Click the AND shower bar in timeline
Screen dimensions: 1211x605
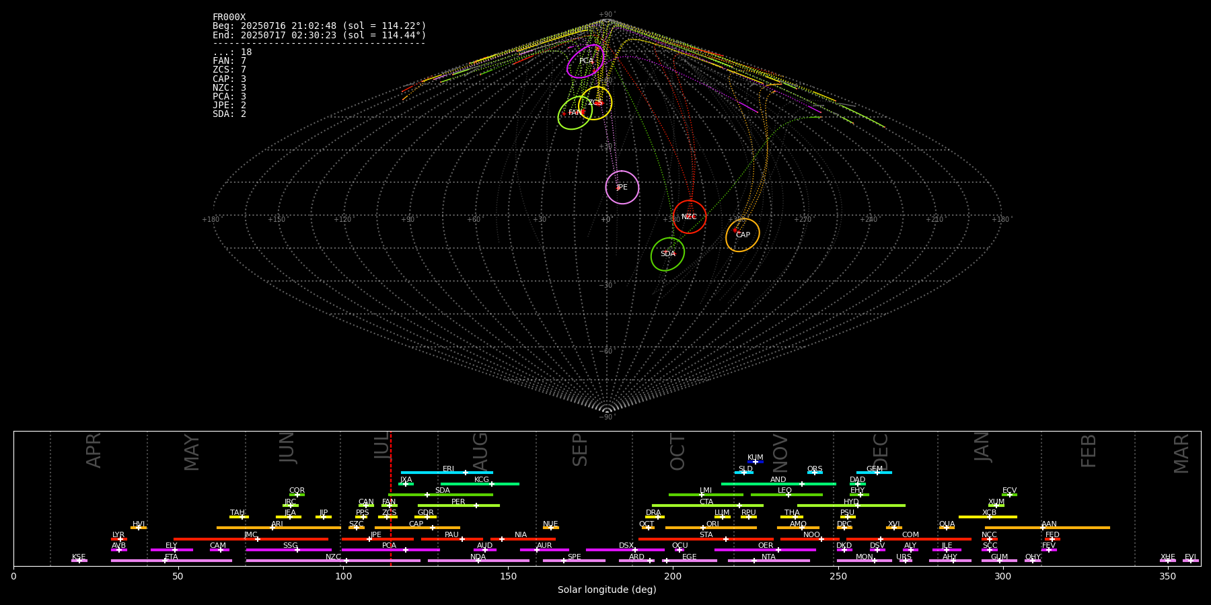(778, 483)
